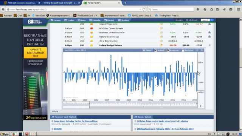Open the URL history dropdown arrow
This screenshot has height=136, width=242.
click(x=140, y=9)
